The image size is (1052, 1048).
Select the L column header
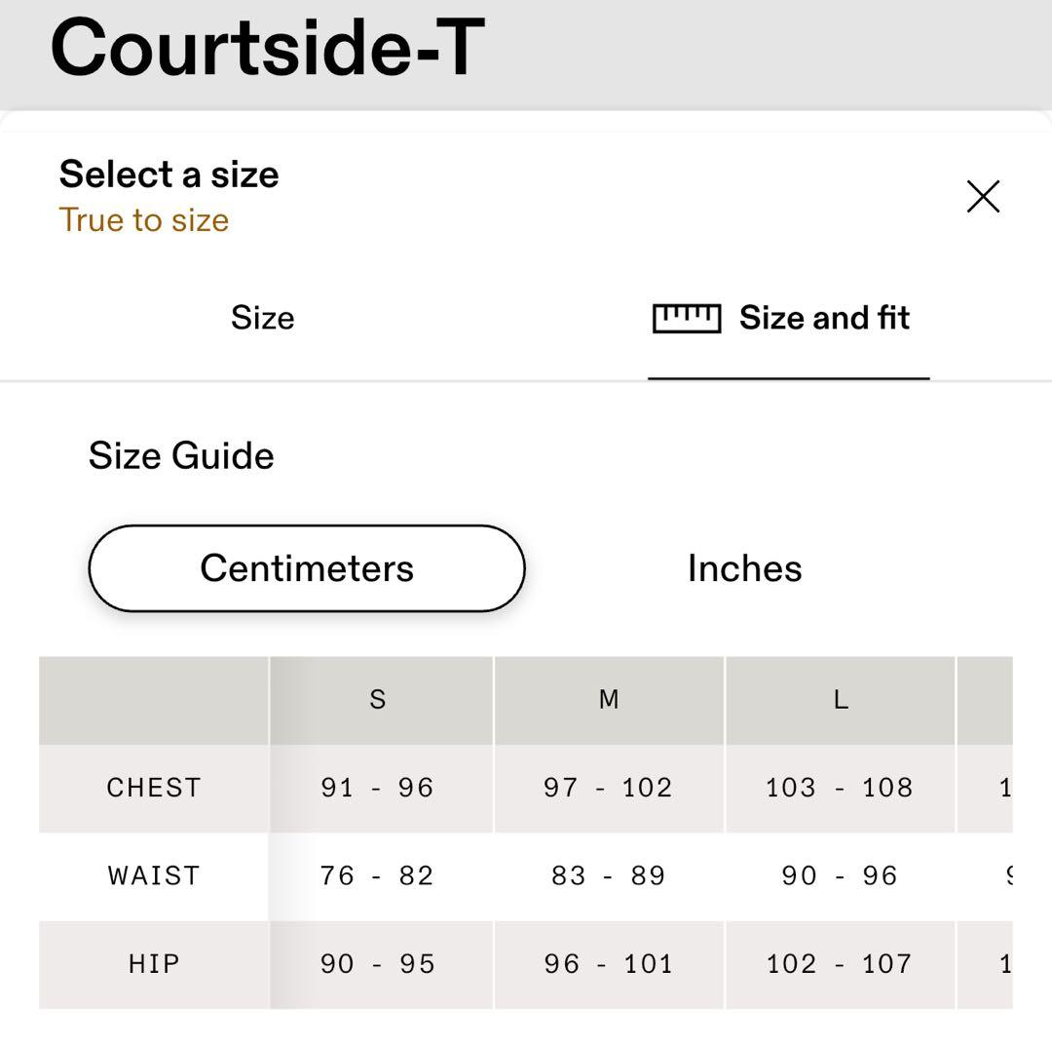[x=840, y=700]
